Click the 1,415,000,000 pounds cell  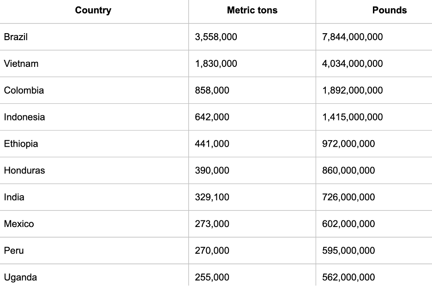coord(352,117)
